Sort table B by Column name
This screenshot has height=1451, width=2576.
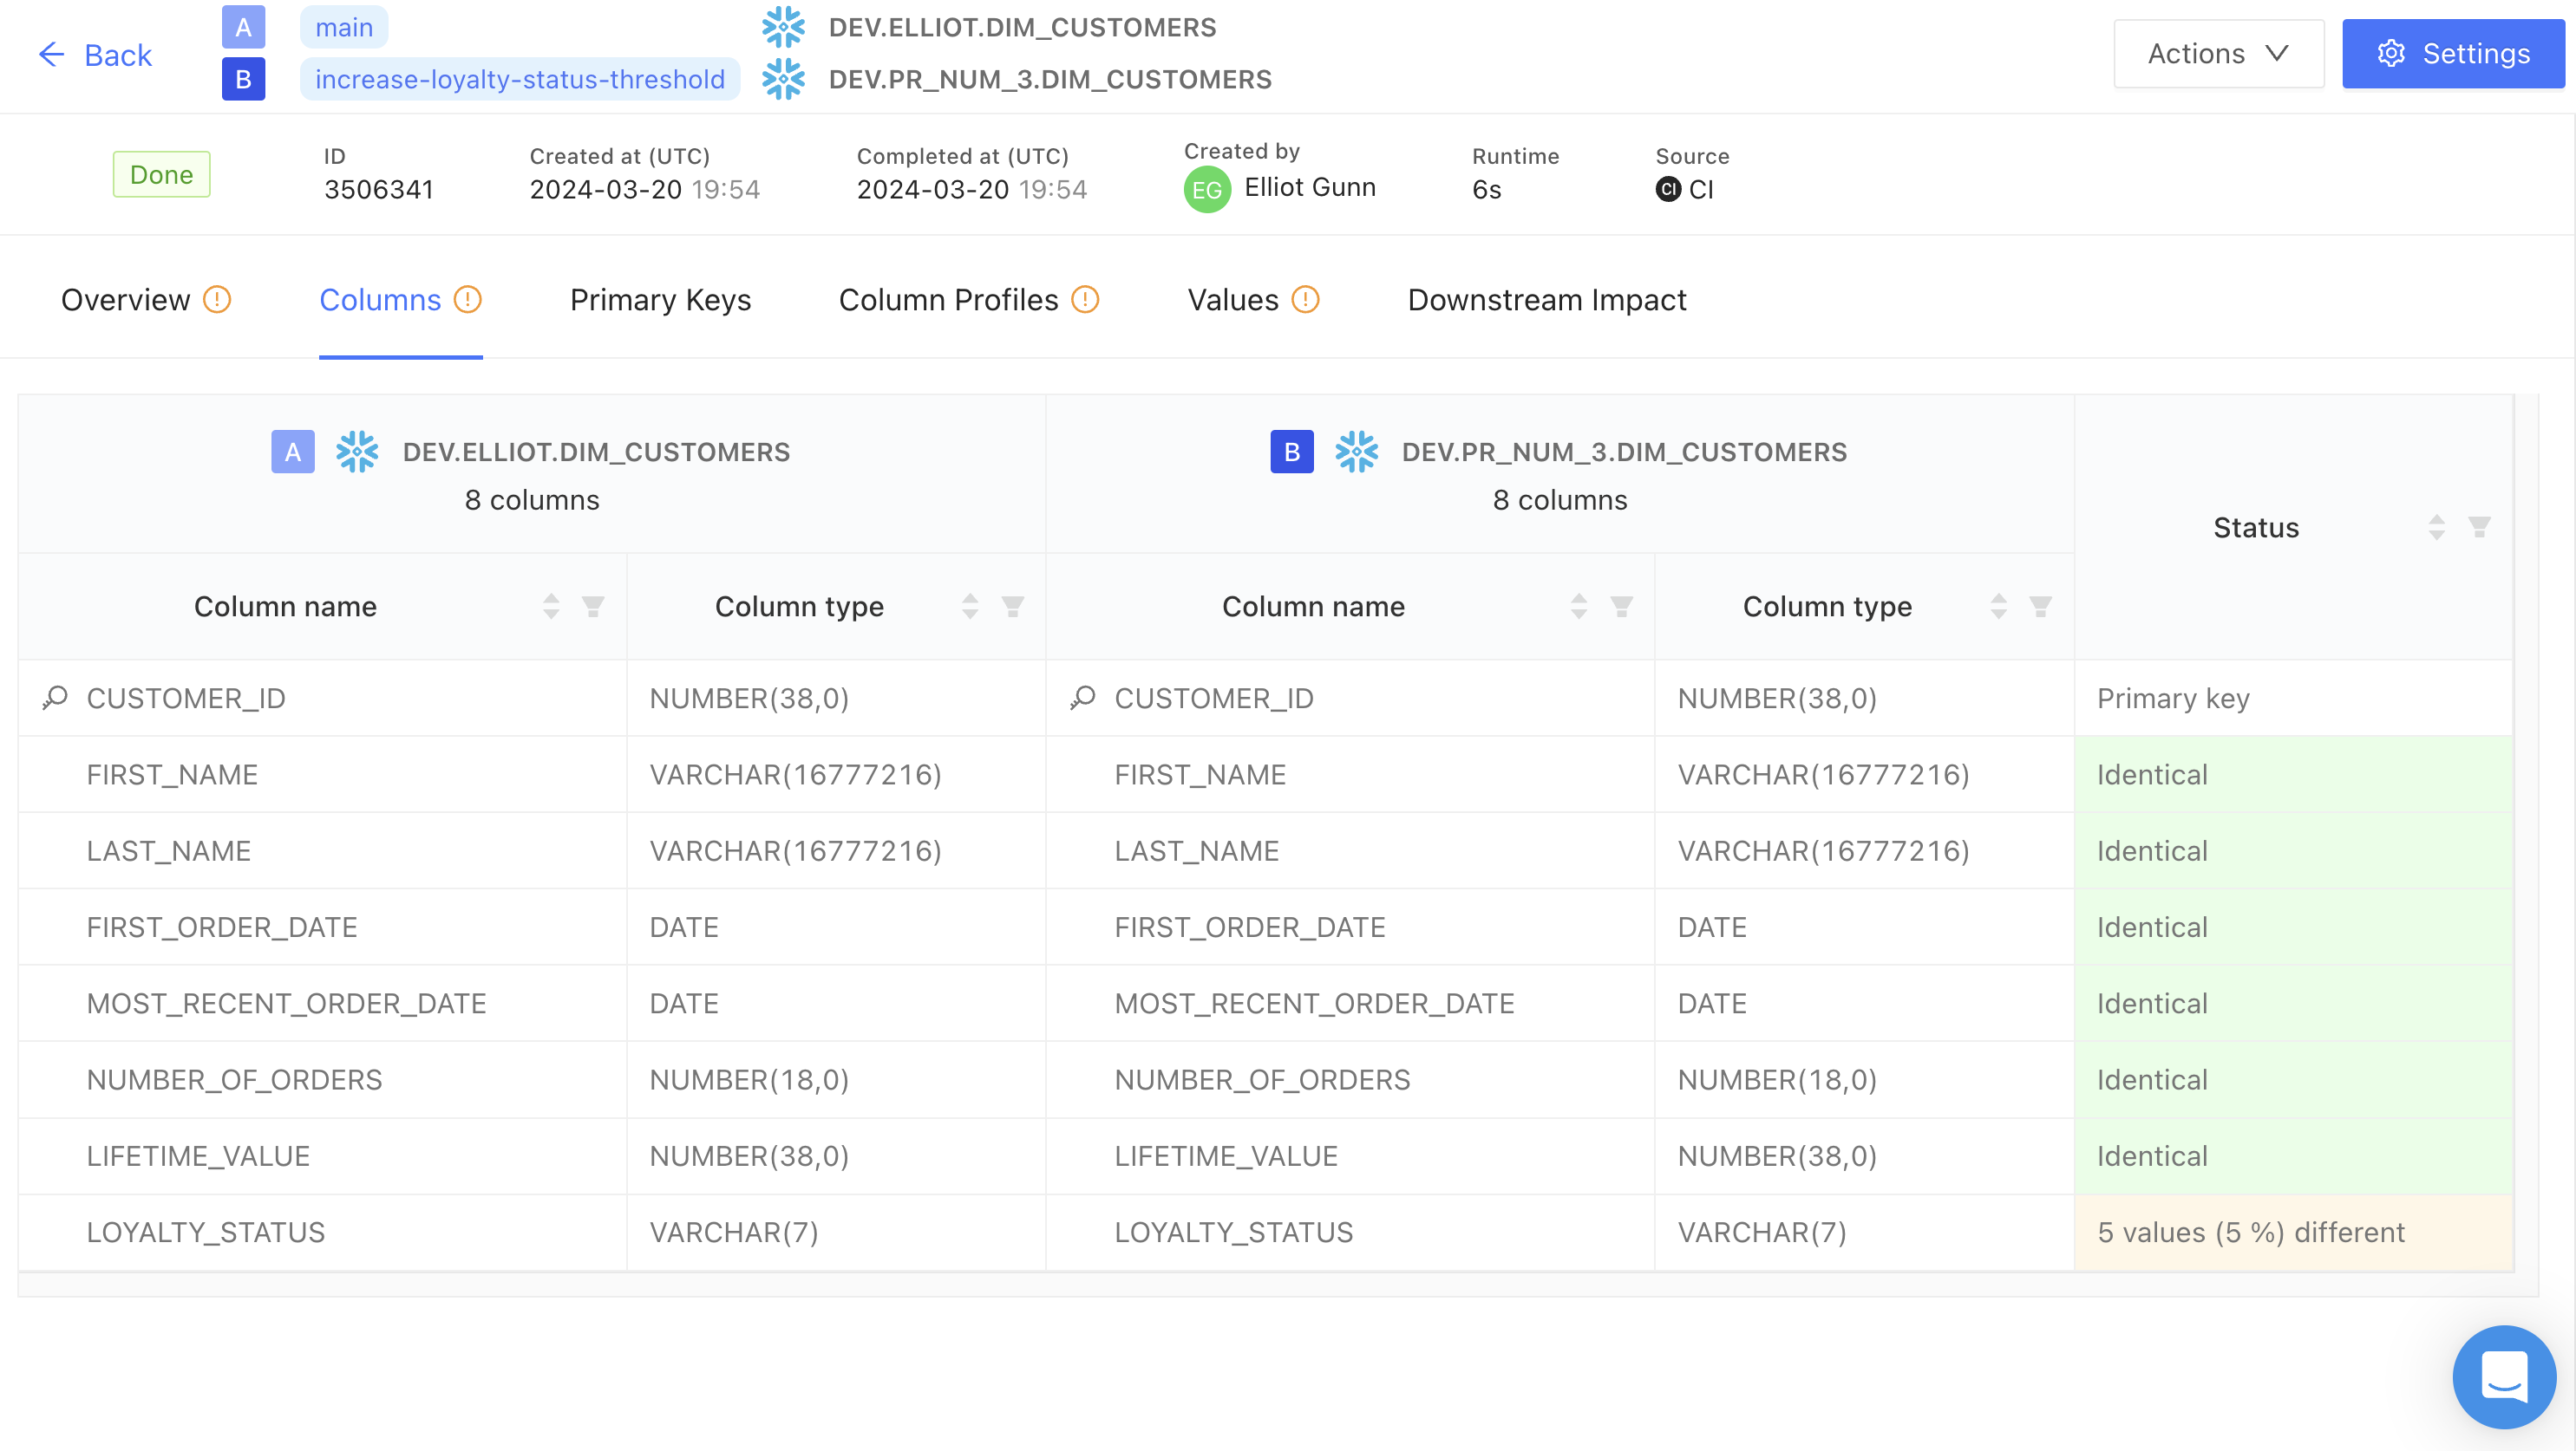click(x=1579, y=607)
